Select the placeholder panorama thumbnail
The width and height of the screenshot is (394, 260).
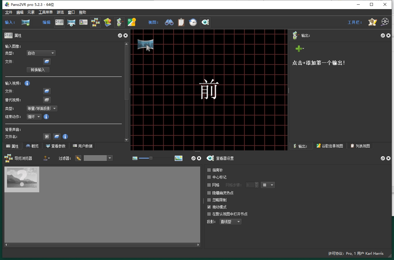[x=22, y=179]
